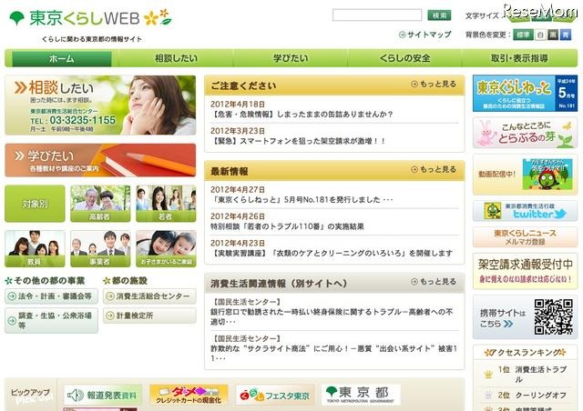The image size is (583, 411).
Task: Click the pink rabbit とらぶるの芽 banner
Action: 525,133
